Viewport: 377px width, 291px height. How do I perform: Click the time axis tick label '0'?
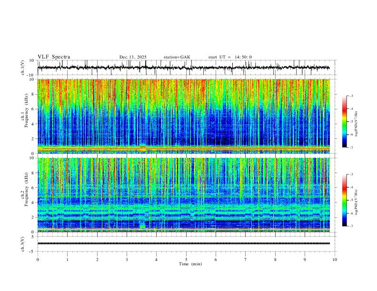pos(38,260)
